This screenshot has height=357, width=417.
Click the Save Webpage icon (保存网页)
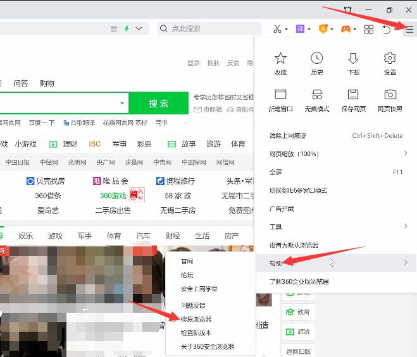pos(353,95)
